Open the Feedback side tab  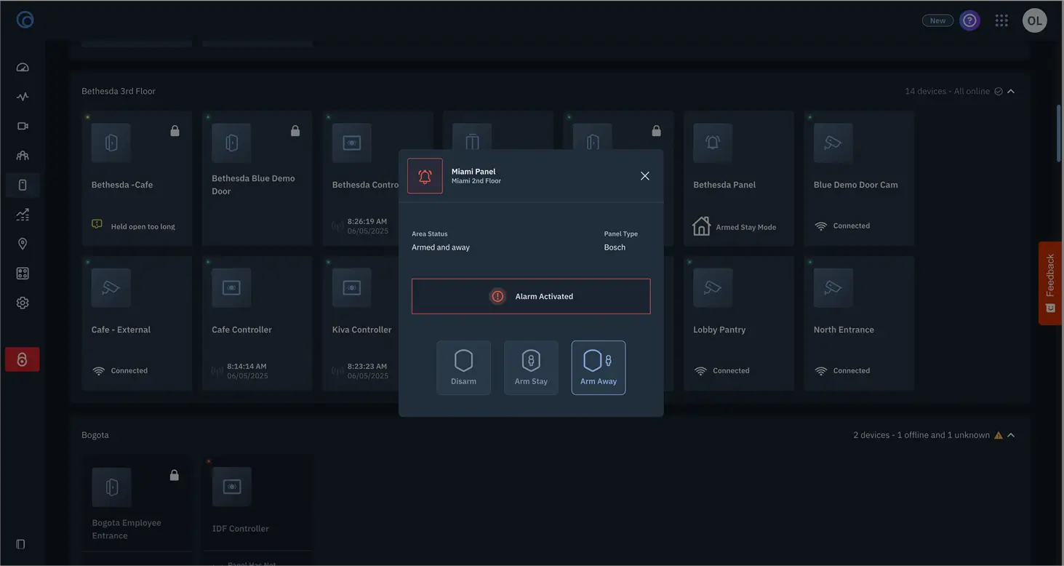tap(1050, 283)
